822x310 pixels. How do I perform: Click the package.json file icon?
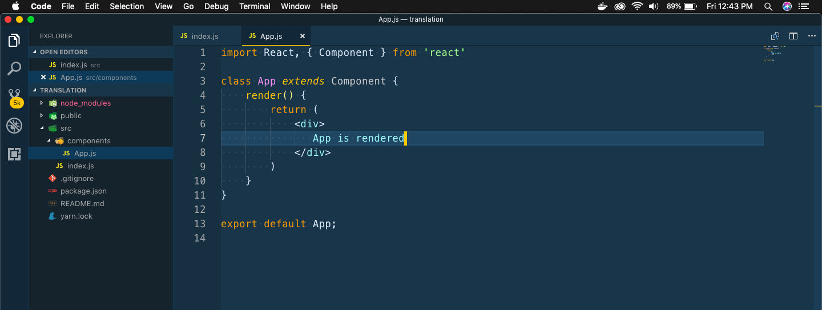tap(53, 191)
